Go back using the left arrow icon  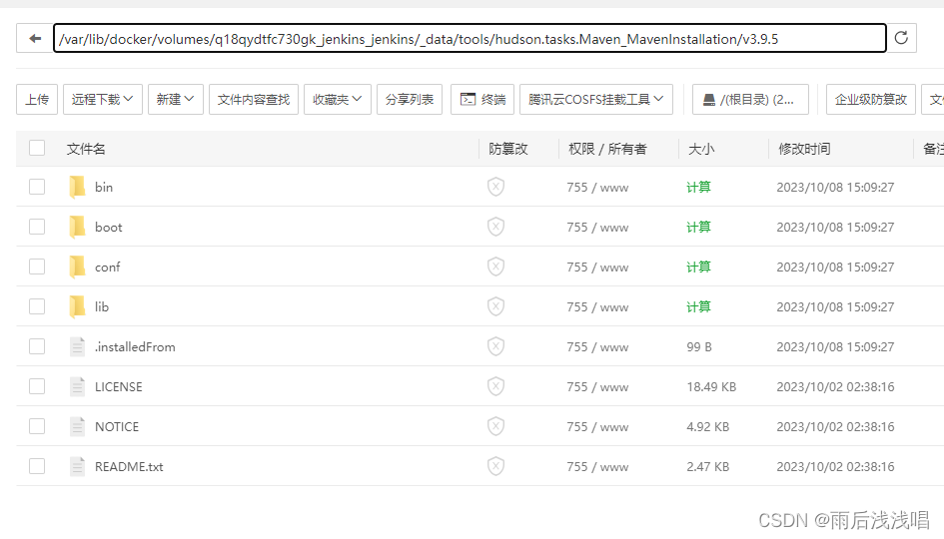35,39
